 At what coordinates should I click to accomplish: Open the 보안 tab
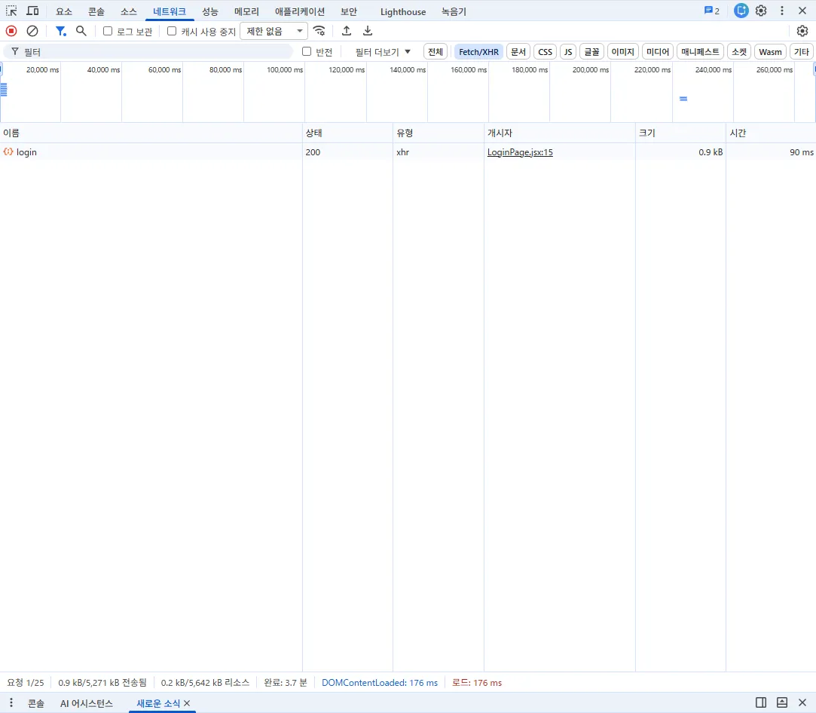[x=349, y=11]
